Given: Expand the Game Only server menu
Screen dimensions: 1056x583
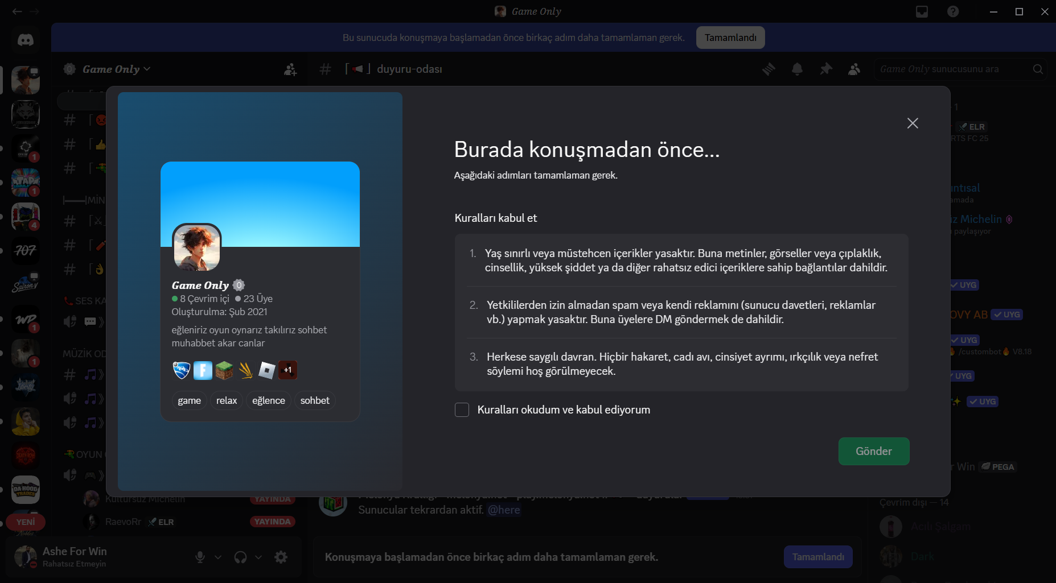Looking at the screenshot, I should point(117,69).
